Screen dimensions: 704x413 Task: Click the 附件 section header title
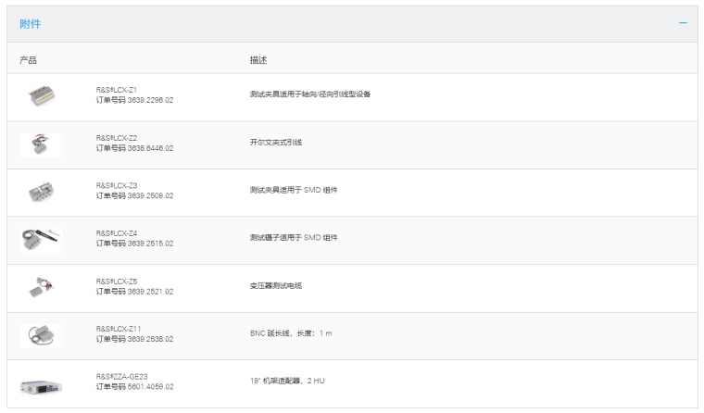click(x=30, y=23)
